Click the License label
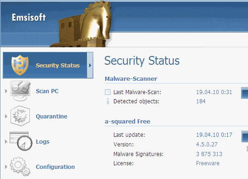Screen dimensions: 248x179 click(124, 163)
